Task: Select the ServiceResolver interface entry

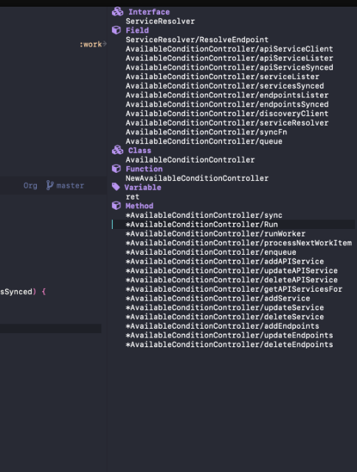Action: tap(160, 21)
